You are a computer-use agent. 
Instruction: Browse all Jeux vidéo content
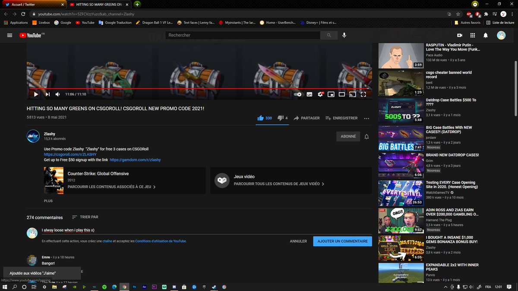[279, 184]
